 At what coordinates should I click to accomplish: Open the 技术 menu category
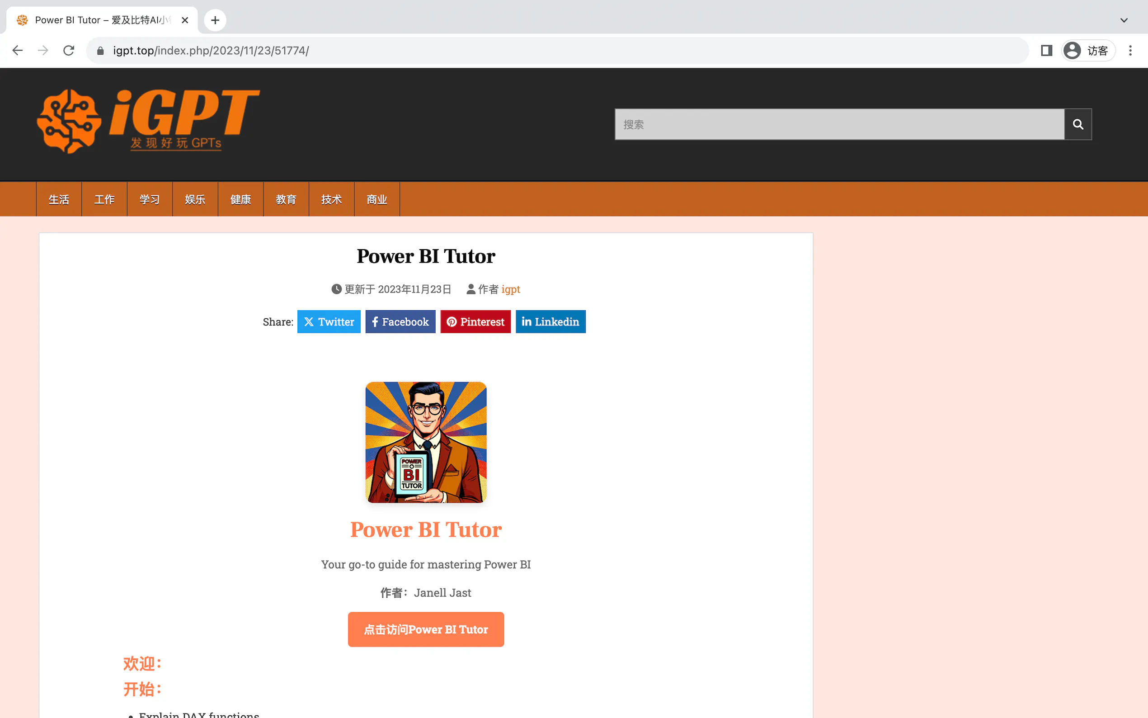[x=331, y=199]
